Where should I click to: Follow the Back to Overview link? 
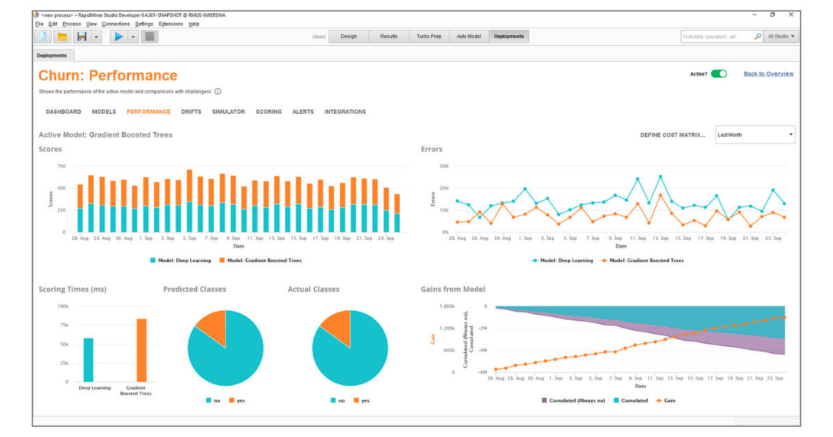click(x=768, y=74)
